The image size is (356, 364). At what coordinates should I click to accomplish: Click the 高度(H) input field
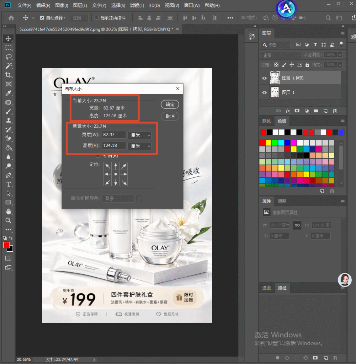tap(113, 146)
